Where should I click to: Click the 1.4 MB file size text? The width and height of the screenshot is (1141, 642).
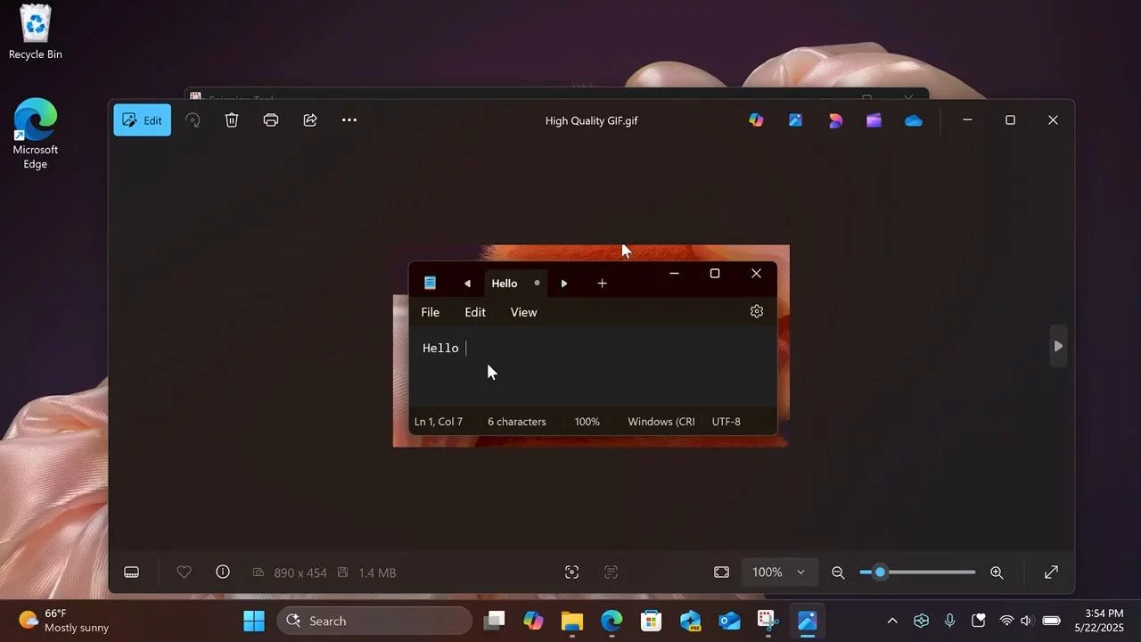point(377,573)
